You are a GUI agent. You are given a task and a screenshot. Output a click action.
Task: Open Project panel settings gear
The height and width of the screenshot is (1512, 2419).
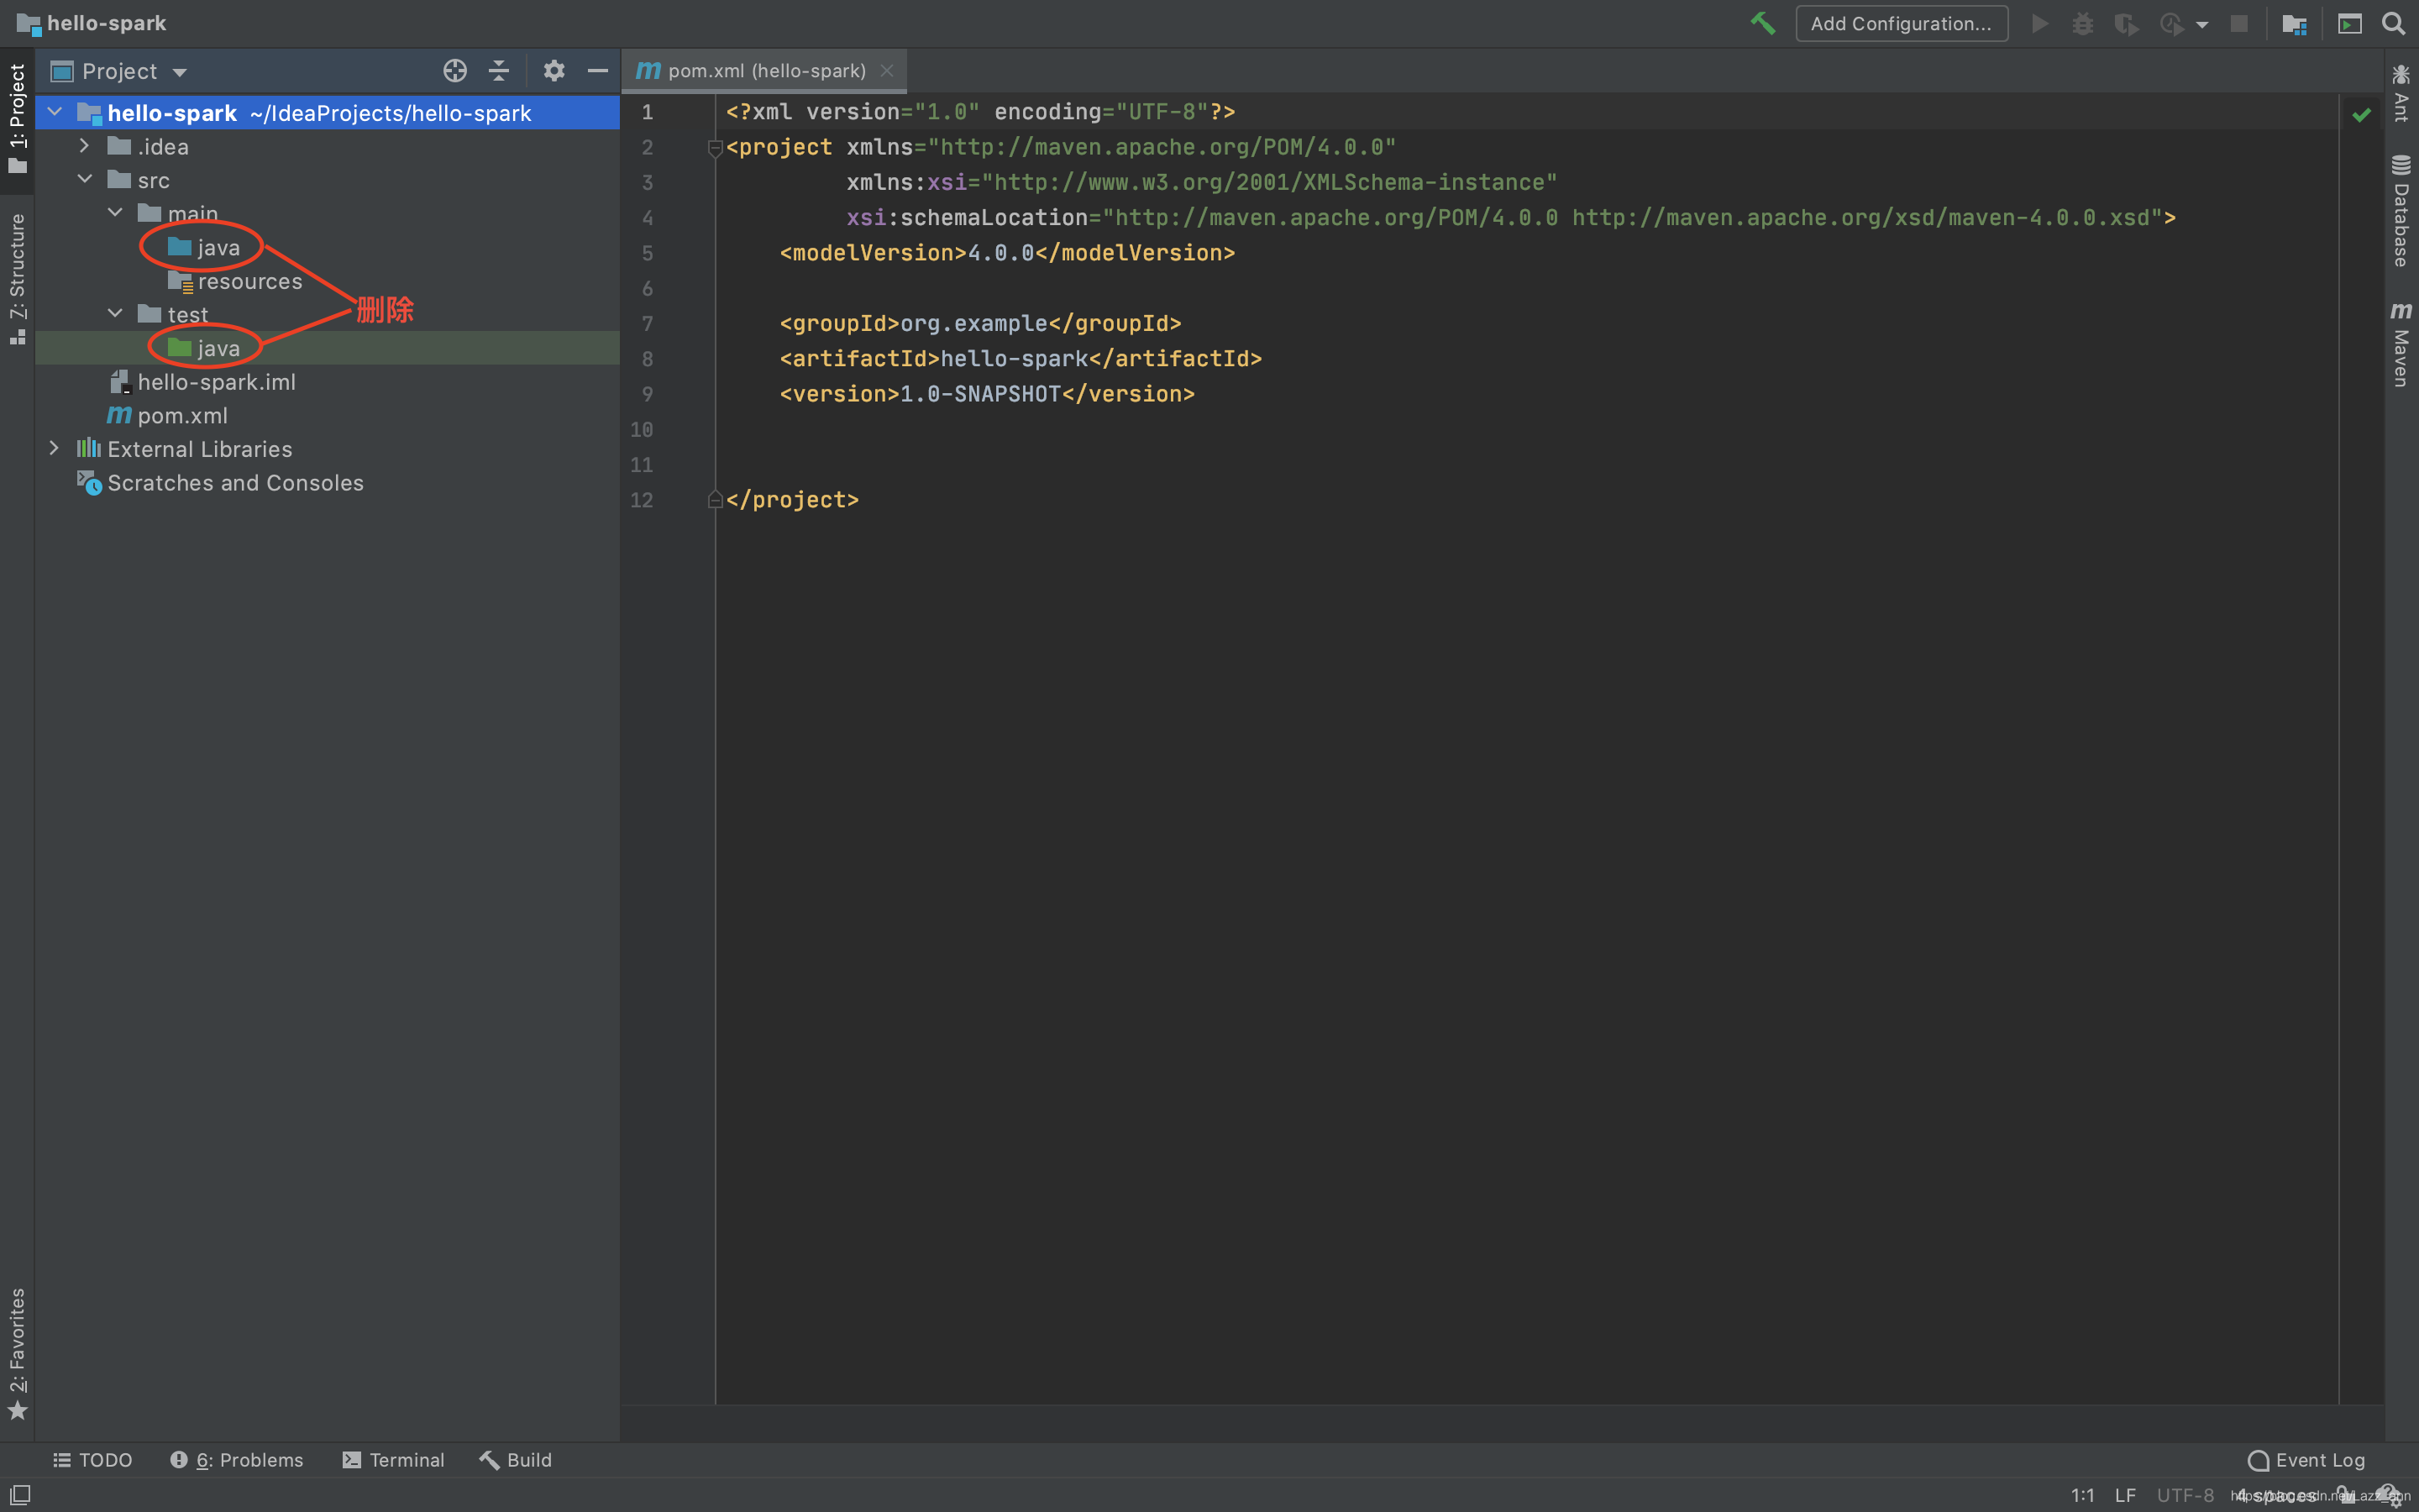click(554, 71)
